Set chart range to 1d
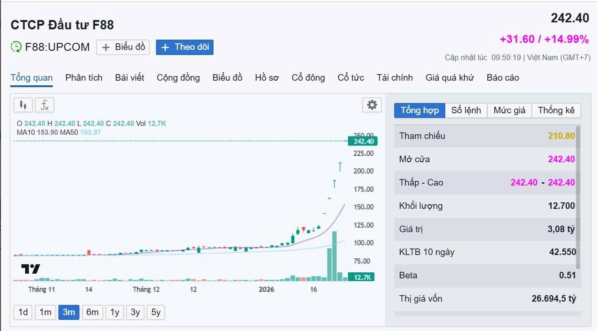The image size is (597, 331). click(23, 312)
